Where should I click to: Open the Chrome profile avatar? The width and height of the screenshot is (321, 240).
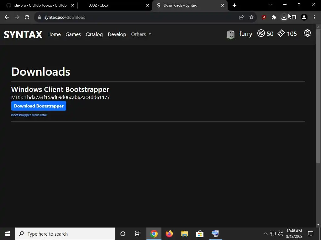304,17
